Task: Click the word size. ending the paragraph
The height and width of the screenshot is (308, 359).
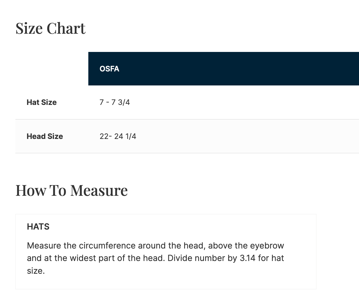Action: coord(36,271)
